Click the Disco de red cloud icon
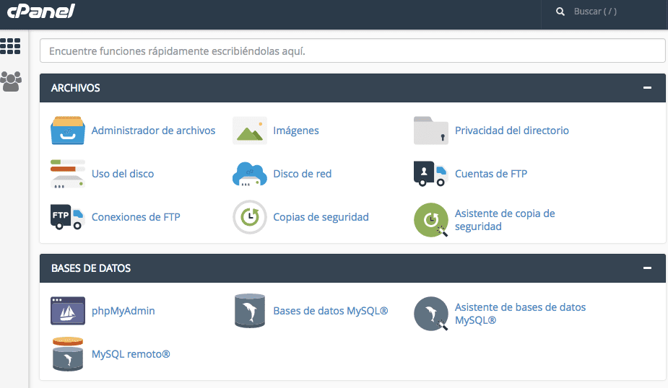Viewport: 668px width, 388px height. pos(250,174)
